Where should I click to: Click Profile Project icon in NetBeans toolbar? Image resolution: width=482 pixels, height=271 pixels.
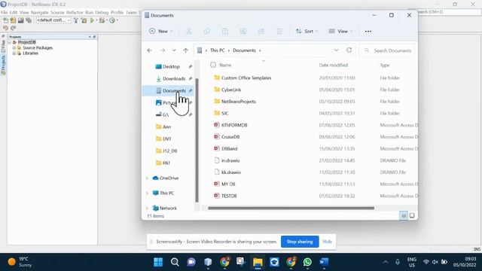(112, 20)
